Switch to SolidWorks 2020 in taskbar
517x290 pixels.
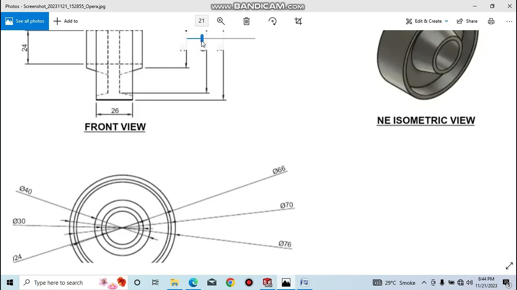tap(267, 282)
